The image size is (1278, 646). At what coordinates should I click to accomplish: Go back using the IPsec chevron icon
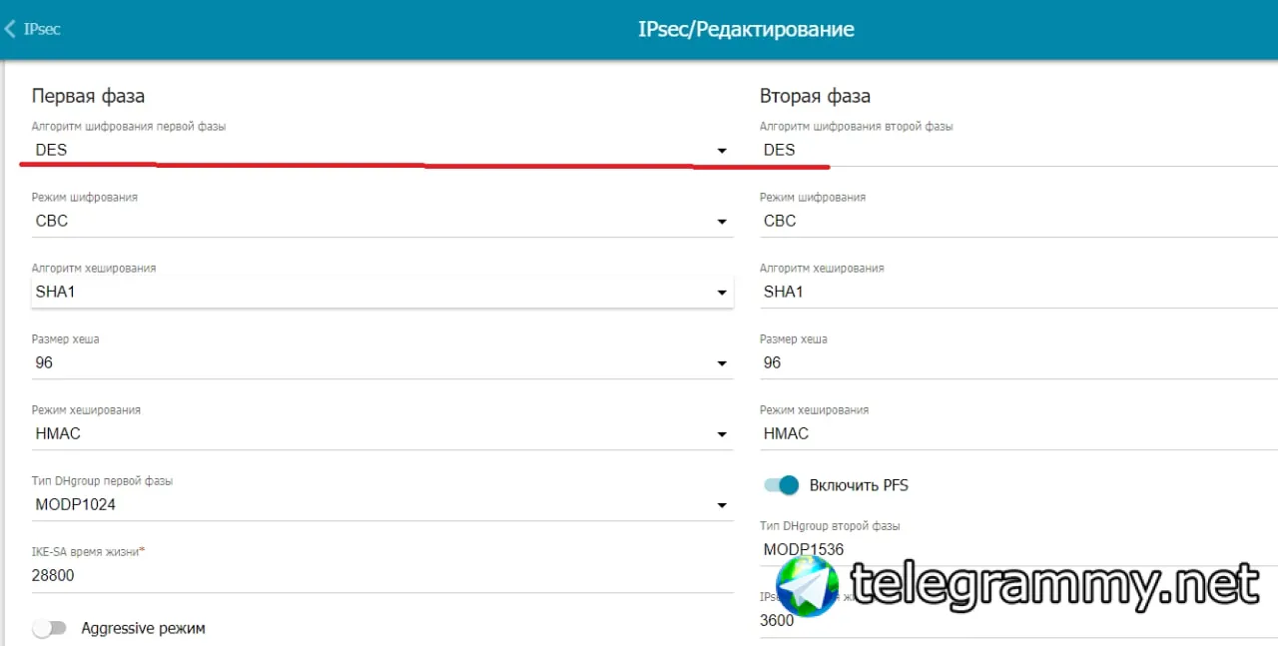[x=10, y=29]
